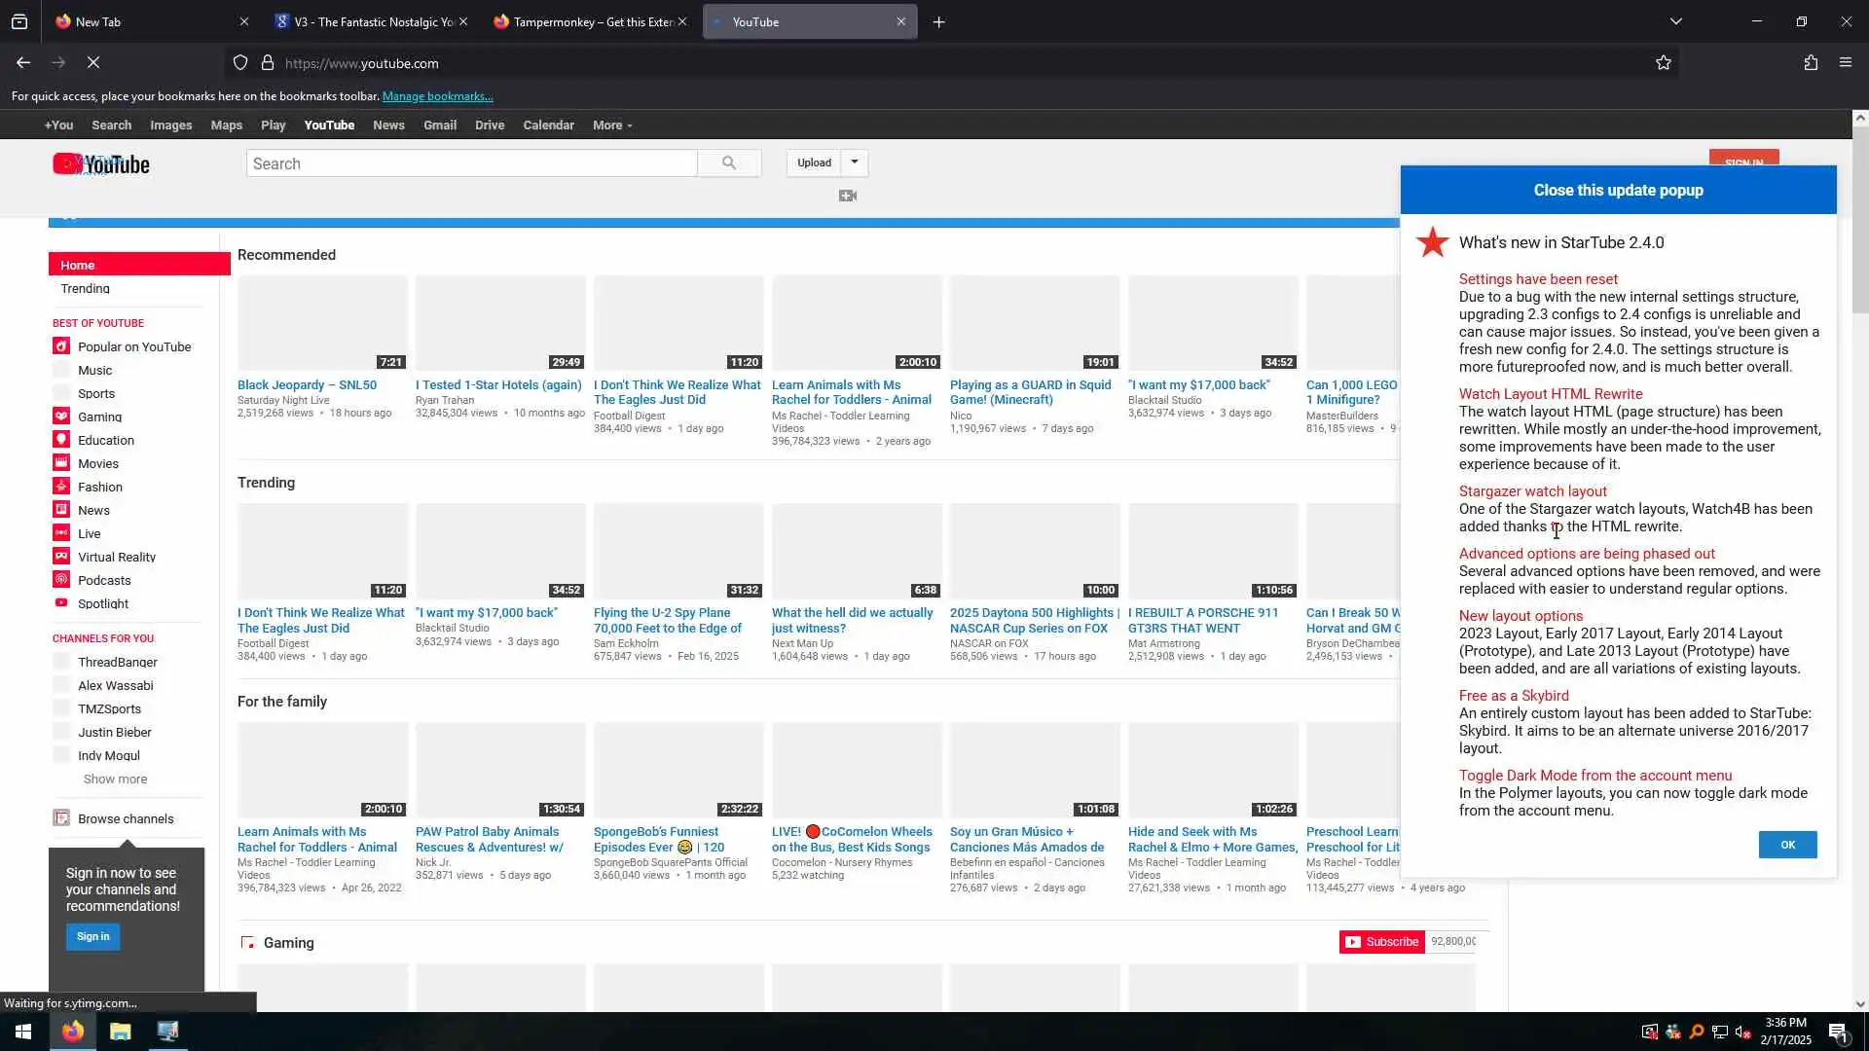Select Trending in the sidebar menu
1869x1051 pixels.
click(x=86, y=289)
